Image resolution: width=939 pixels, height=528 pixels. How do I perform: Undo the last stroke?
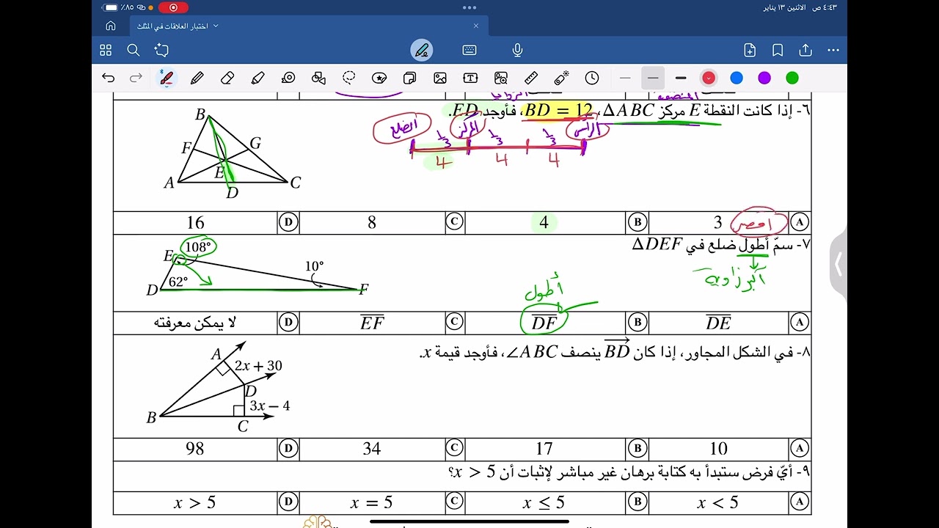click(x=109, y=78)
